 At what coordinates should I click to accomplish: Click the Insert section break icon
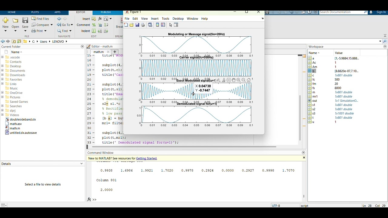tap(94, 19)
